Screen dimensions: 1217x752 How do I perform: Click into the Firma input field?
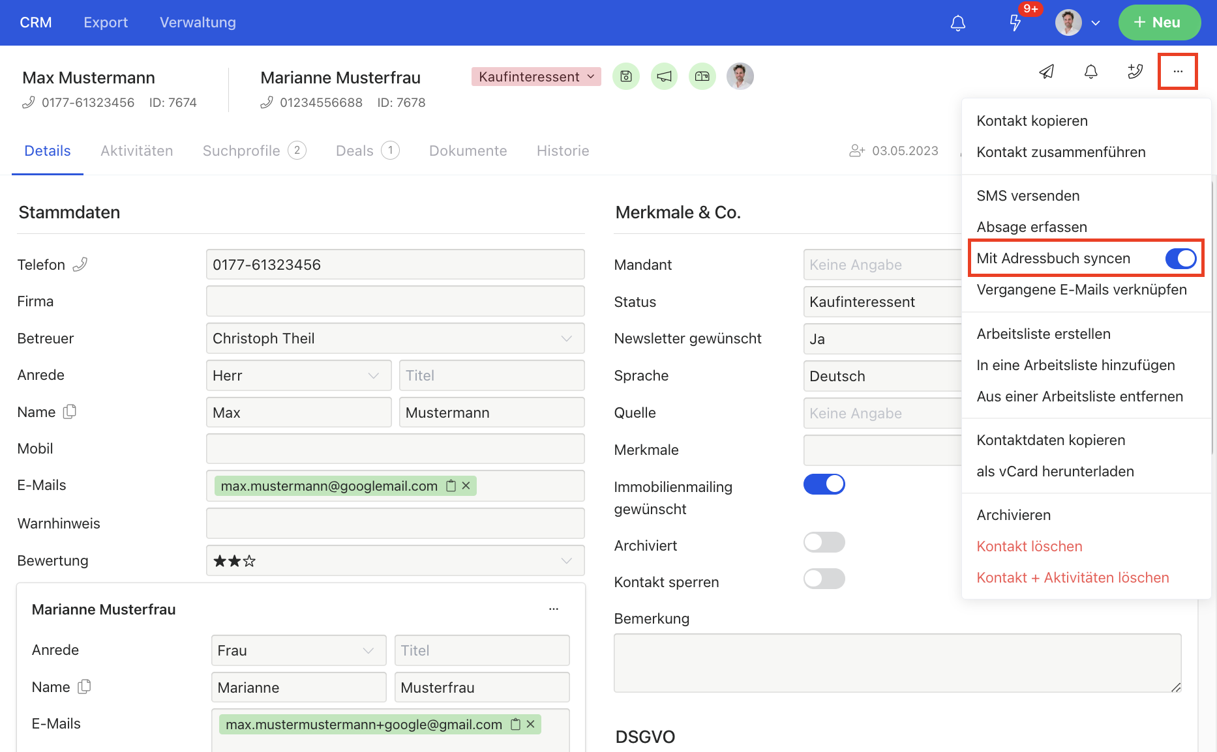(395, 302)
